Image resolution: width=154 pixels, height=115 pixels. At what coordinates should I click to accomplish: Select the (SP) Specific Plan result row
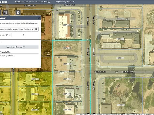[x=7, y=56]
